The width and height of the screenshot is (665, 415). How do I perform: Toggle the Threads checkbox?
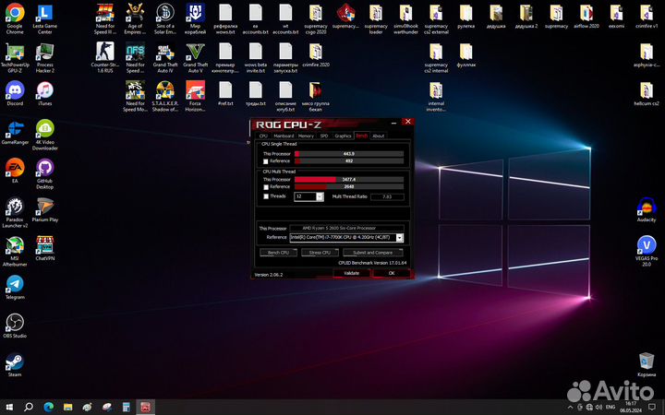pyautogui.click(x=266, y=196)
